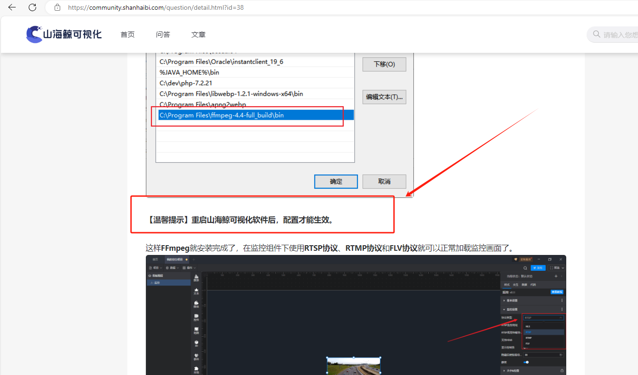Select the C:\Program Files\apng2webp row

pyautogui.click(x=256, y=104)
